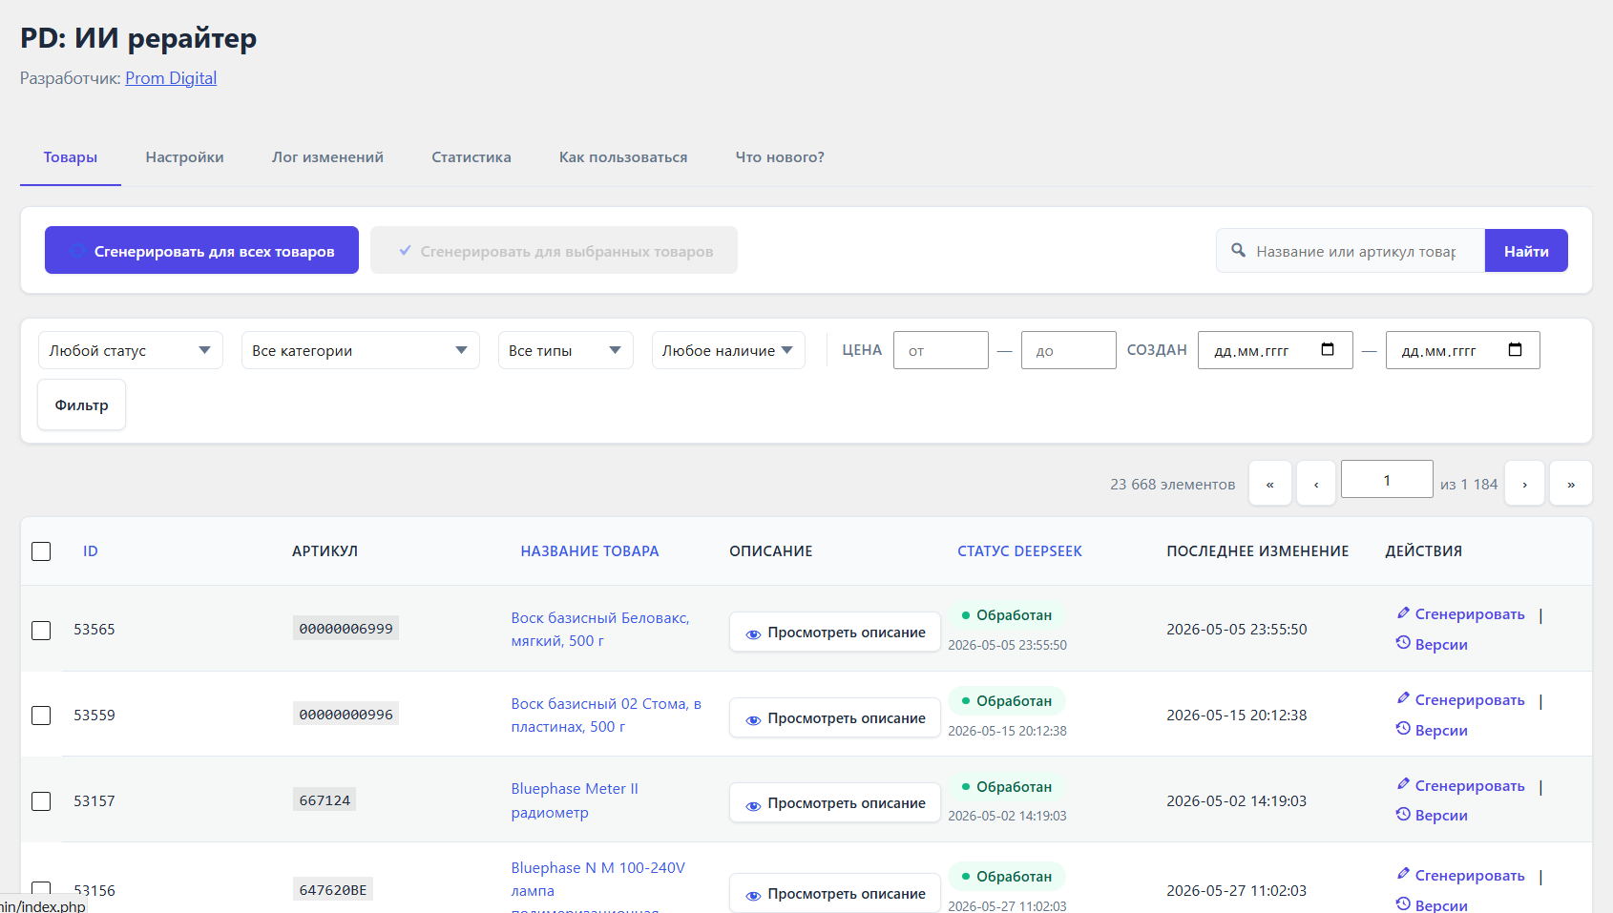
Task: Click the price ОТ input field
Action: pos(941,350)
